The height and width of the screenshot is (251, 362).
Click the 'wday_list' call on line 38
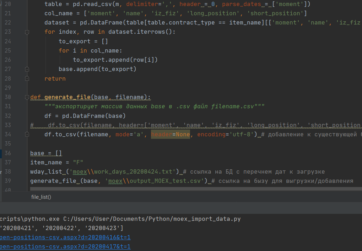pos(46,171)
